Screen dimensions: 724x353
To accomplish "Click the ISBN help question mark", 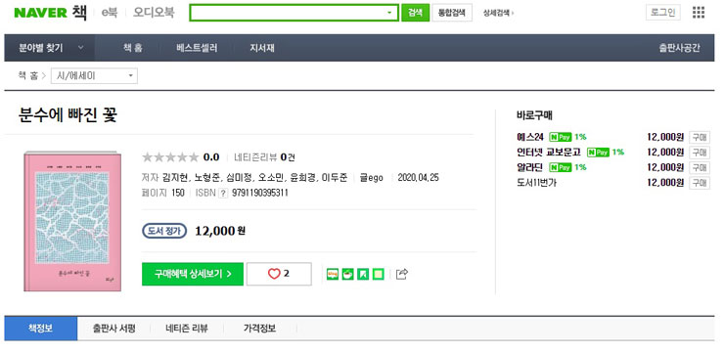I will pos(223,194).
